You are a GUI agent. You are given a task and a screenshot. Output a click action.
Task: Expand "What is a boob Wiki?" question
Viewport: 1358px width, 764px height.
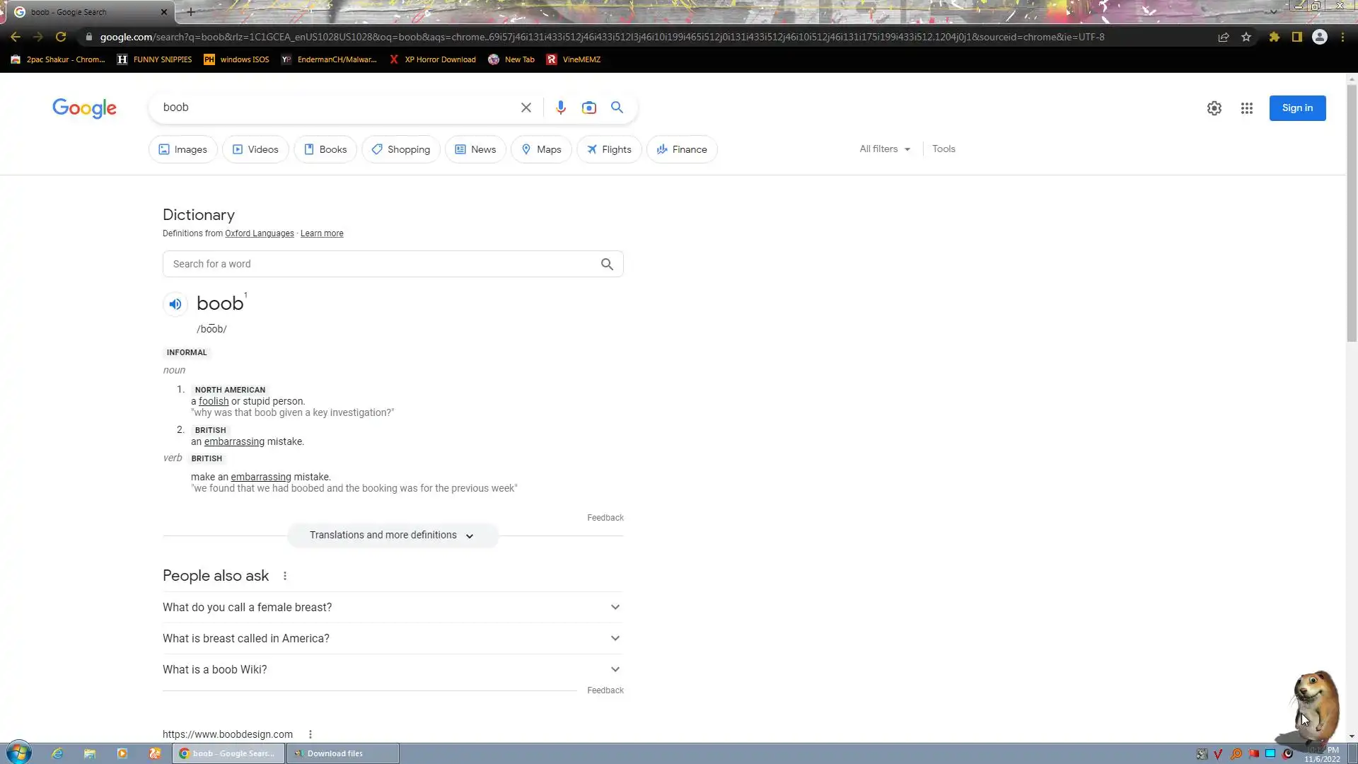tap(392, 669)
